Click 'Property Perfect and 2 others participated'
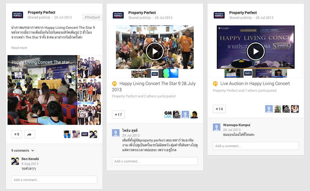Viewport: 310px width, 191px height. 143,96
